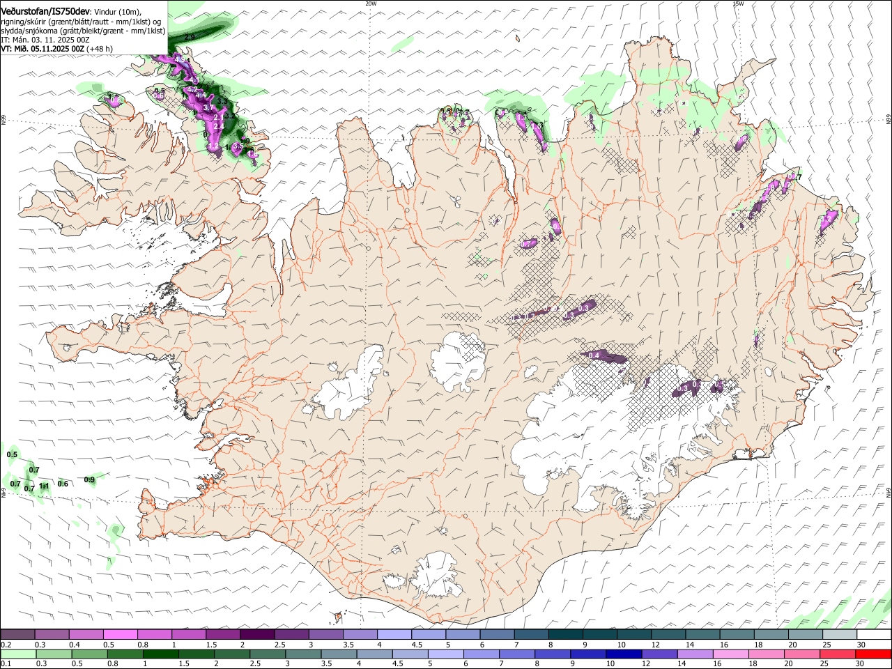Screen dimensions: 892x669
Task: Select the dark teal snow swatch at 9
Action: 599,635
